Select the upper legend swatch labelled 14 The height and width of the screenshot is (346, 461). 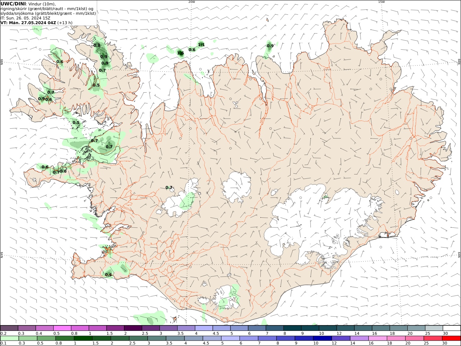(363, 328)
